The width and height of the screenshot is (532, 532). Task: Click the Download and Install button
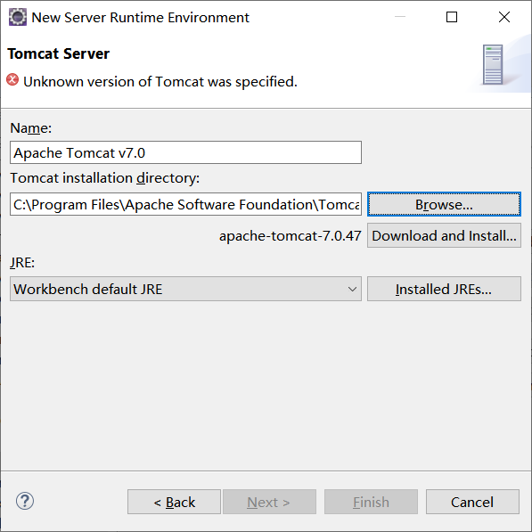pos(444,235)
